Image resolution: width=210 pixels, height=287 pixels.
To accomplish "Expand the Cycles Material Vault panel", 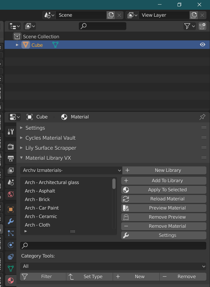I will tap(21, 138).
